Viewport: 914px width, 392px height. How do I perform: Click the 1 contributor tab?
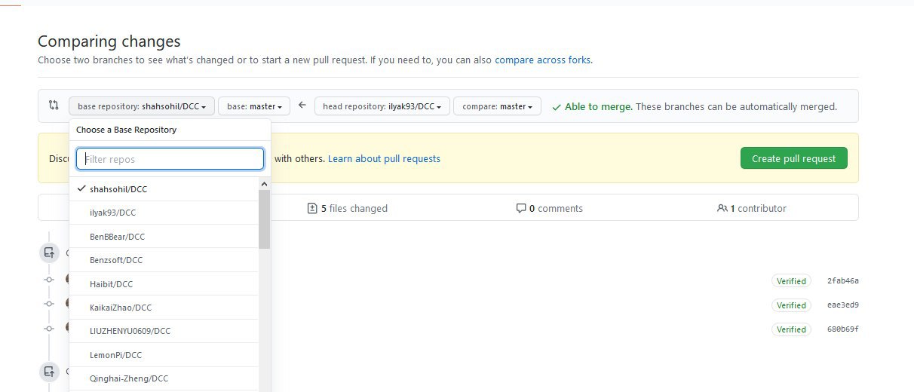pyautogui.click(x=752, y=208)
